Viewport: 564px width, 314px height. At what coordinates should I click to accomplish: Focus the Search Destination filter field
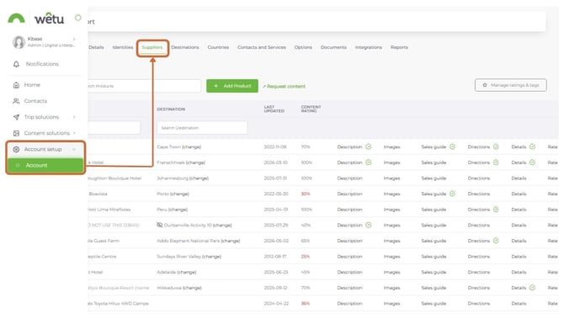202,128
